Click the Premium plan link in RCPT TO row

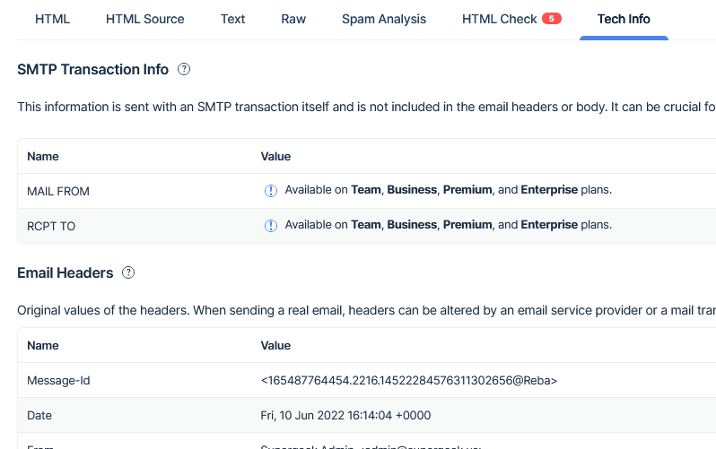[467, 225]
